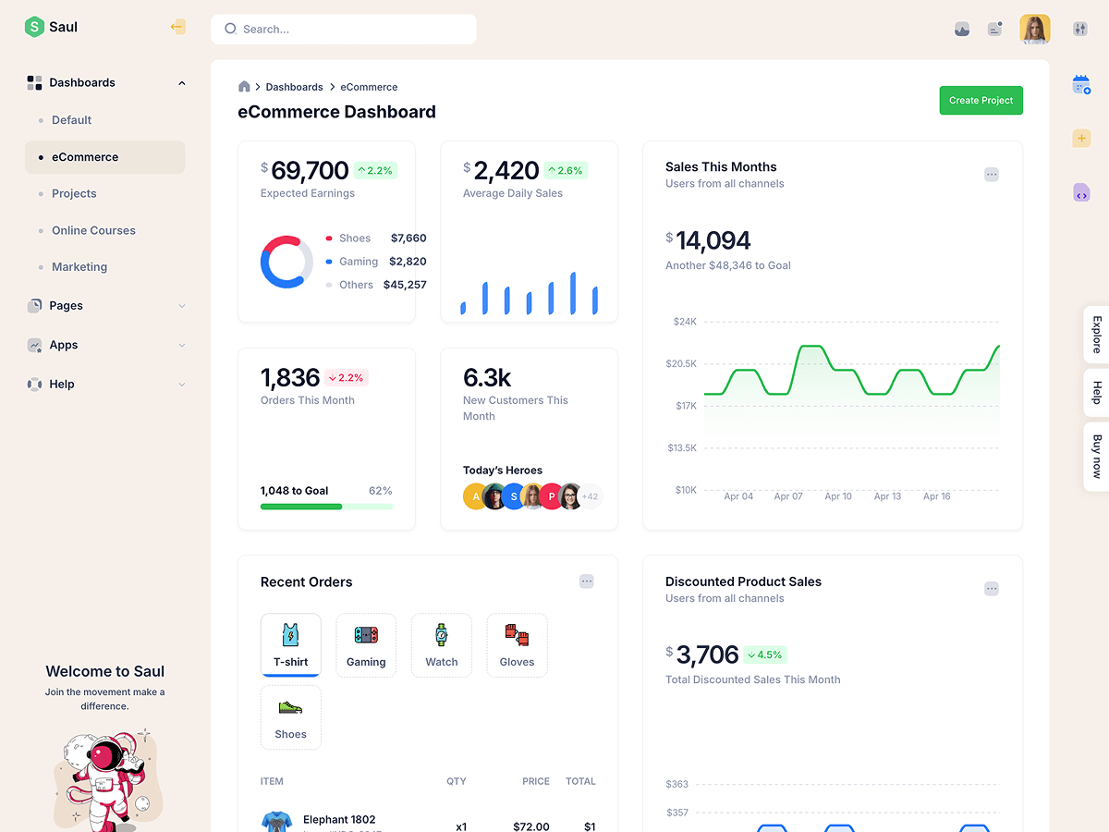The width and height of the screenshot is (1109, 832).
Task: Collapse the Dashboards sidebar section
Action: [x=181, y=83]
